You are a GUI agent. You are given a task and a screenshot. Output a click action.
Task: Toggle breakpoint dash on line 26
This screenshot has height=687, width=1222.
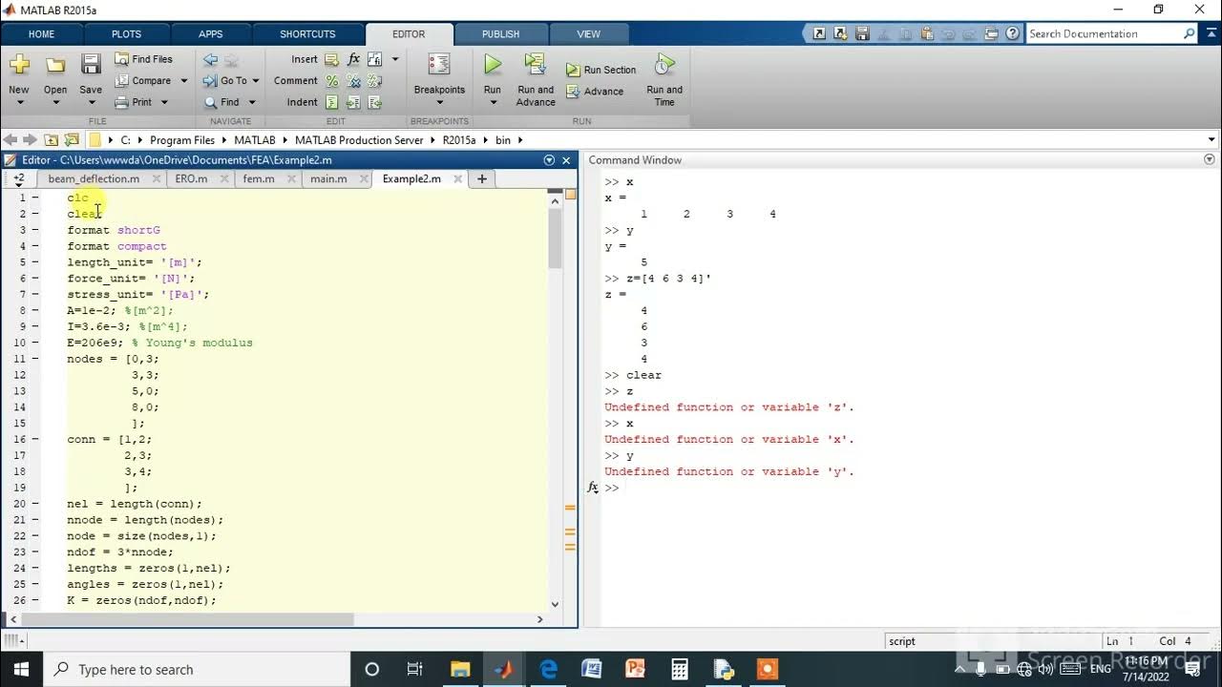click(x=35, y=600)
